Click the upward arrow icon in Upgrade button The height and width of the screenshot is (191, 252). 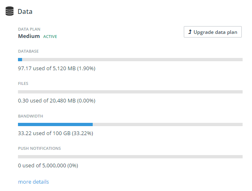tap(190, 32)
